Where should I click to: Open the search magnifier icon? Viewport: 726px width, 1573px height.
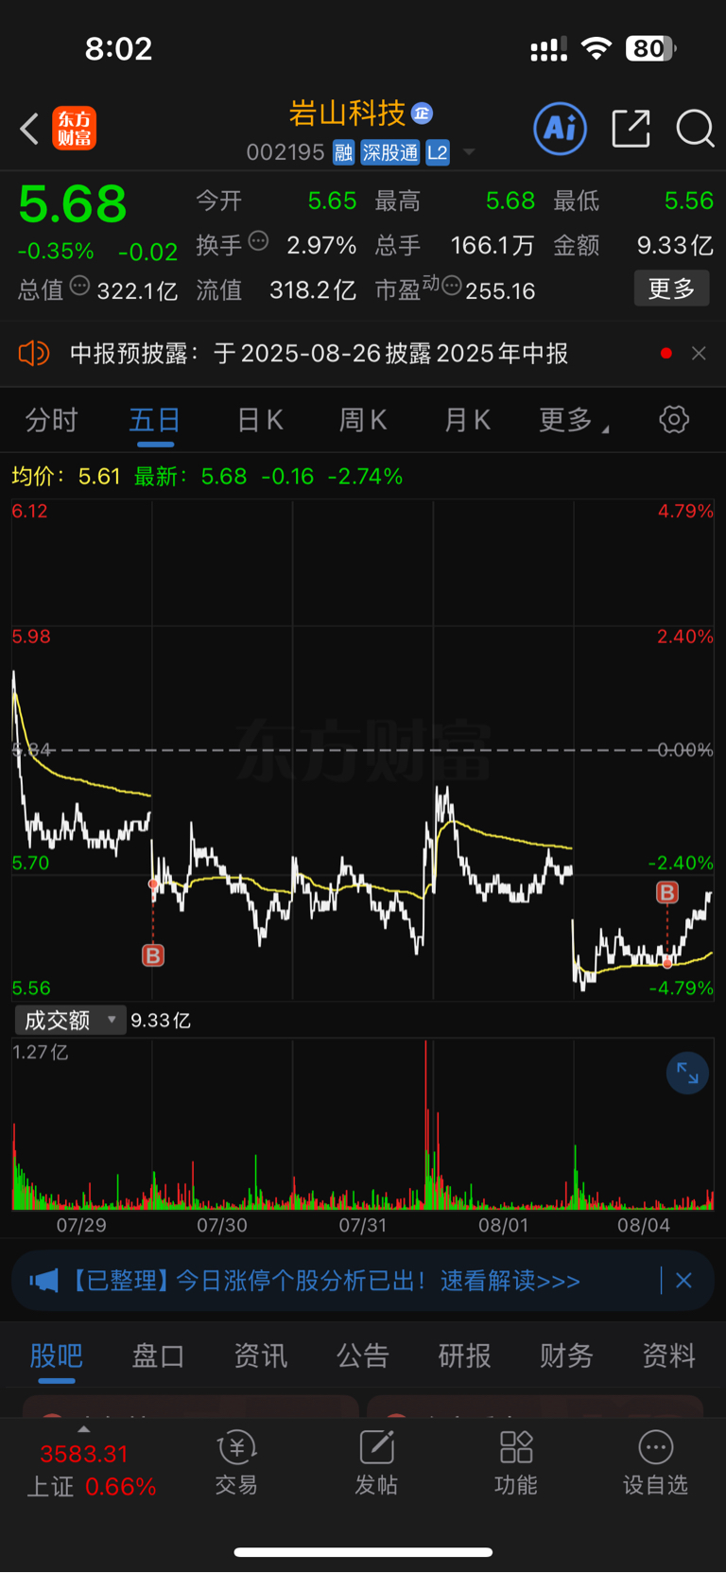[x=695, y=128]
